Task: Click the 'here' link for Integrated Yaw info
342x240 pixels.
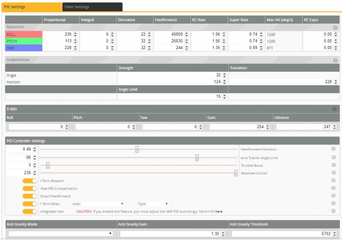Action: point(219,212)
